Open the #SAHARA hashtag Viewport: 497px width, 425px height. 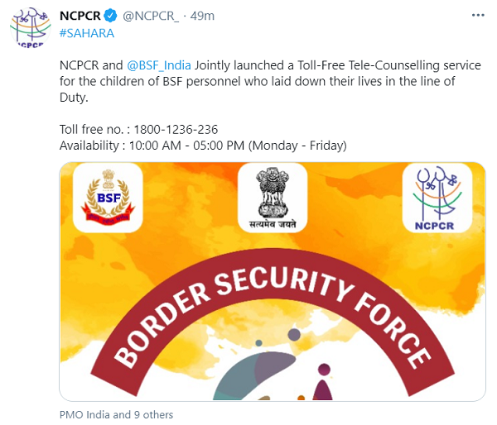pos(87,33)
